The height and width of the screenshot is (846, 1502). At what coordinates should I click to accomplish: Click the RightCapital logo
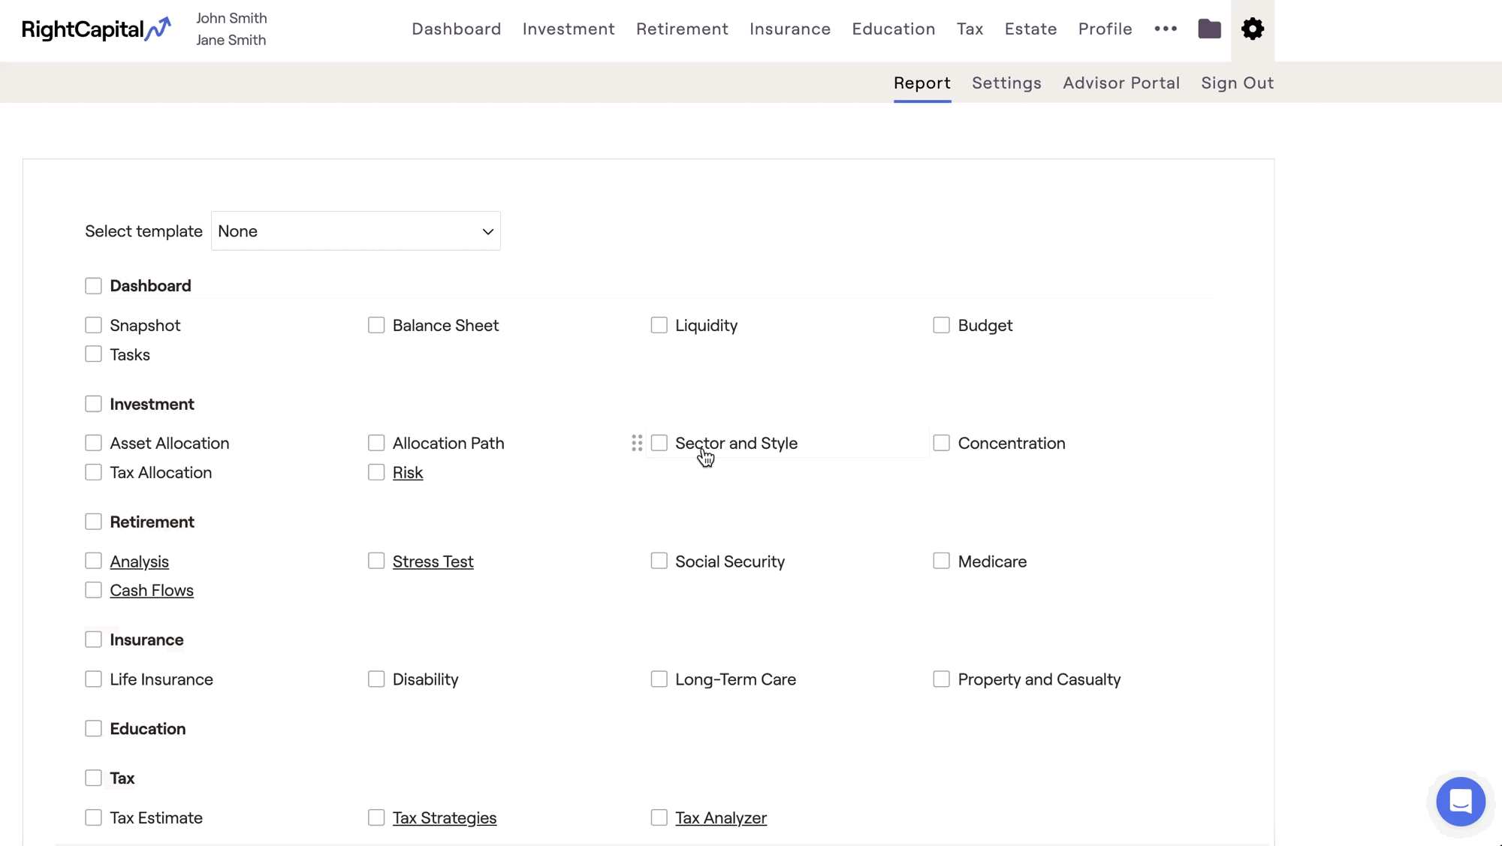click(96, 29)
